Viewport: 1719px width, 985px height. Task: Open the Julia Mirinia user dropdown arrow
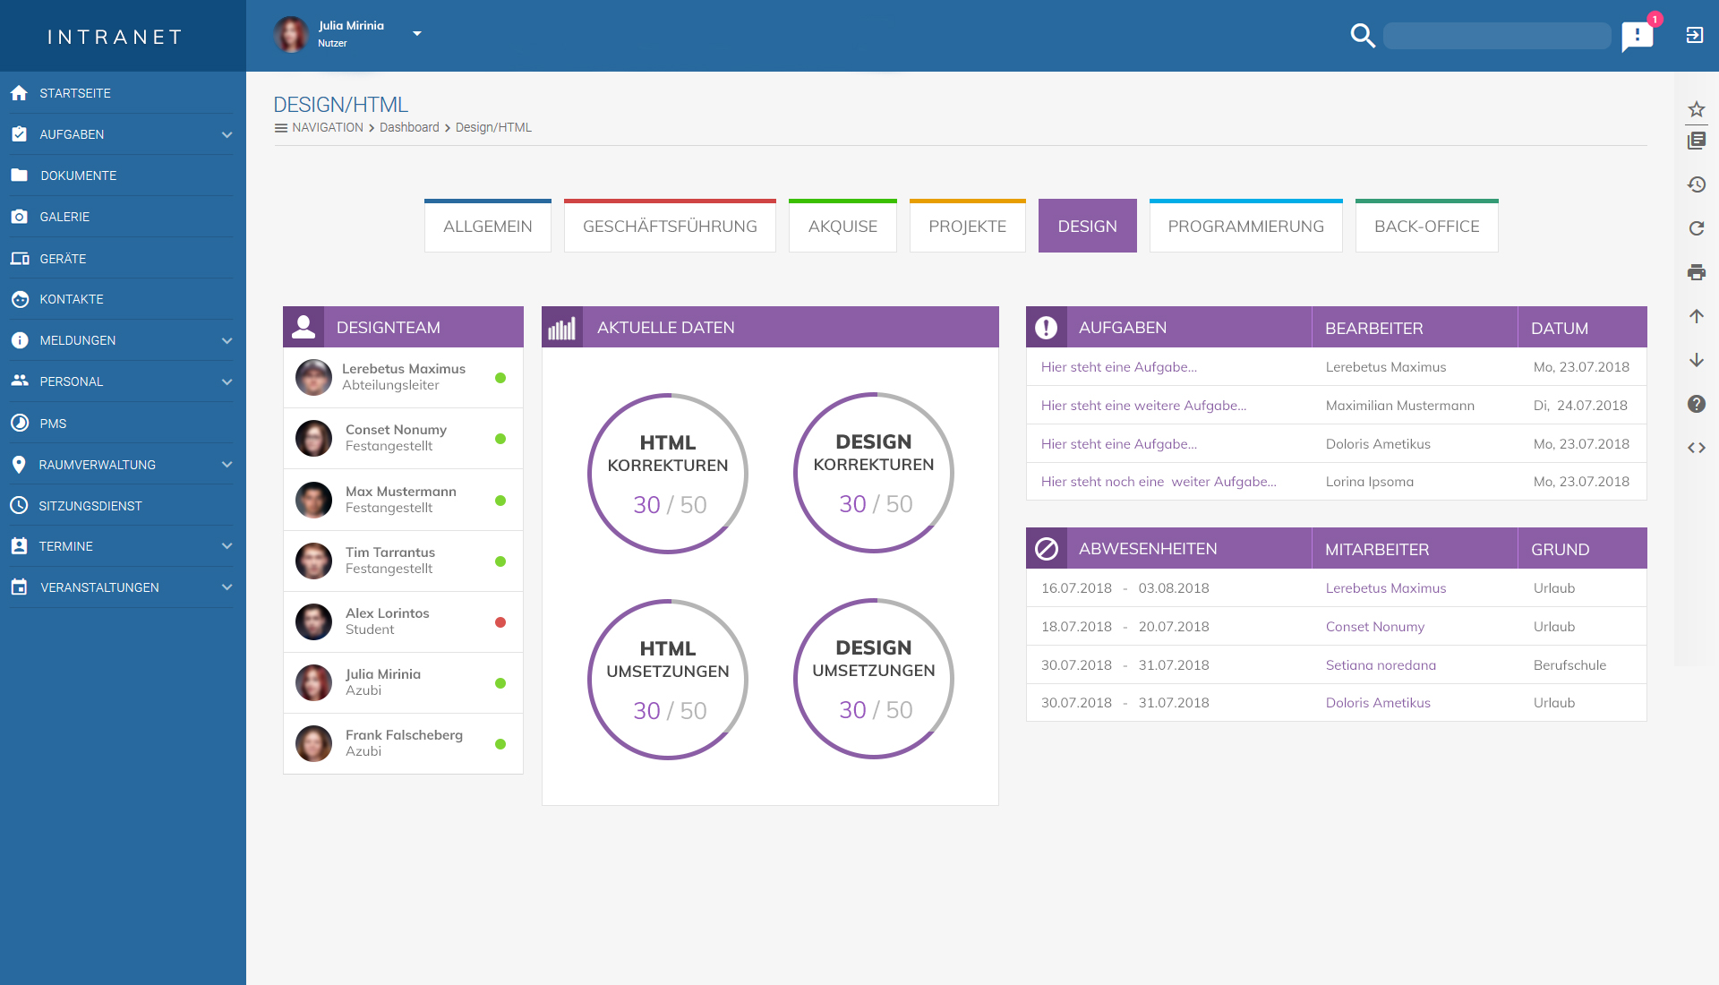416,34
